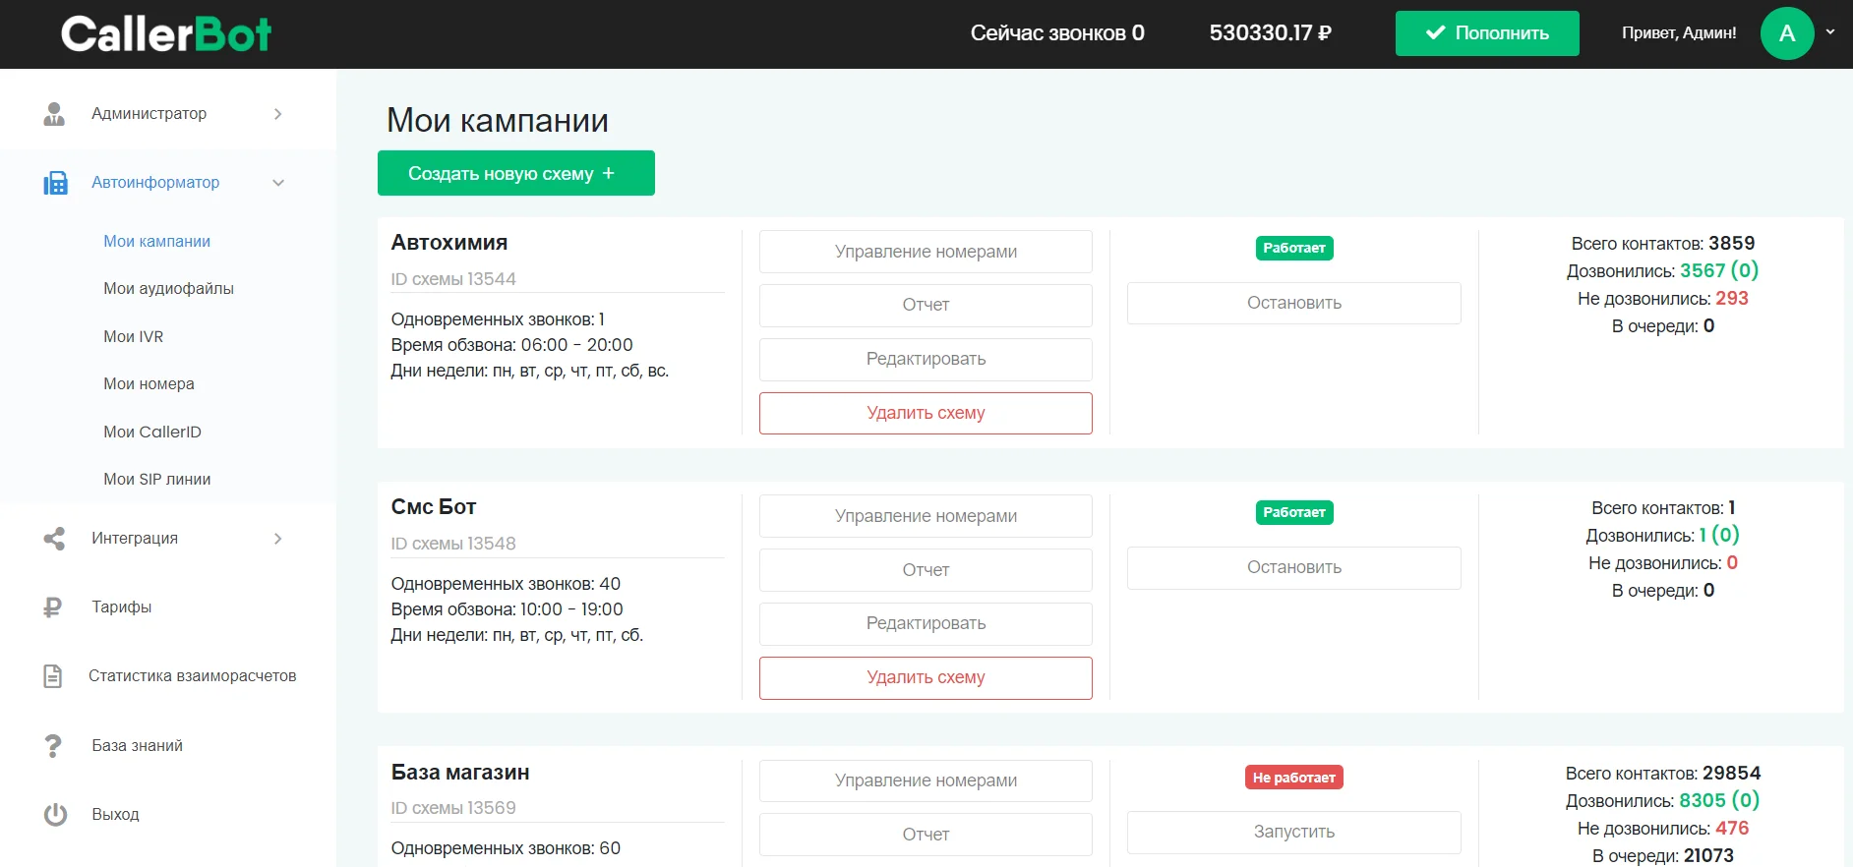Open Управление номерами for База магазин
The height and width of the screenshot is (867, 1853).
pos(926,780)
